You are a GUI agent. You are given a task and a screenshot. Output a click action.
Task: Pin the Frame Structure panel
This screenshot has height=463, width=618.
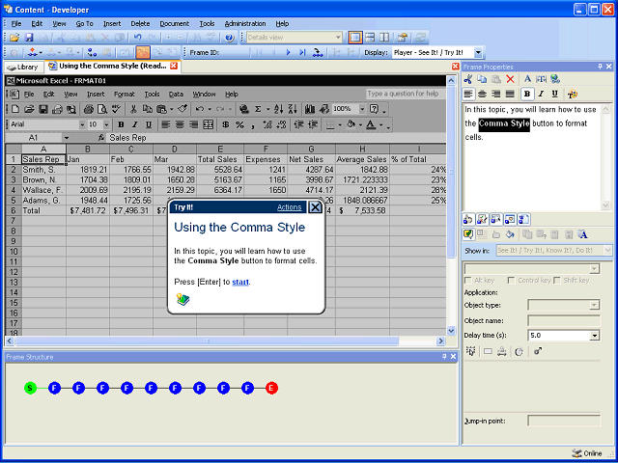click(x=444, y=356)
